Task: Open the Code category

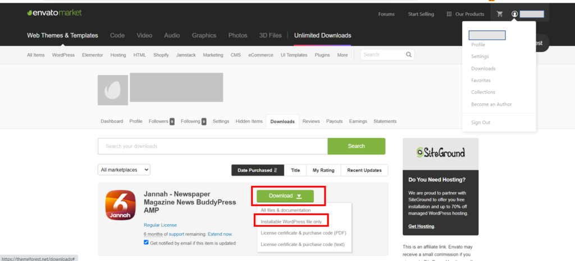Action: (x=117, y=35)
